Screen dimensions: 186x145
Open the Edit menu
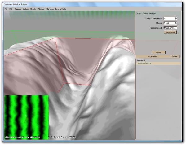click(x=11, y=9)
